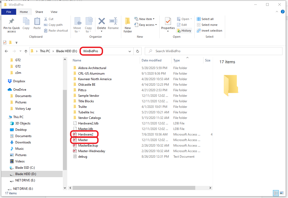Image resolution: width=288 pixels, height=198 pixels.
Task: Click the Pin to Quick access icon
Action: tap(12, 21)
